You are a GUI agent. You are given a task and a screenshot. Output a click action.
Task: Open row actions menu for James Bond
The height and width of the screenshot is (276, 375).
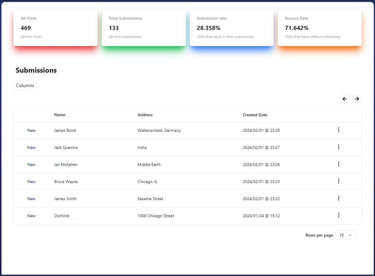click(x=339, y=130)
